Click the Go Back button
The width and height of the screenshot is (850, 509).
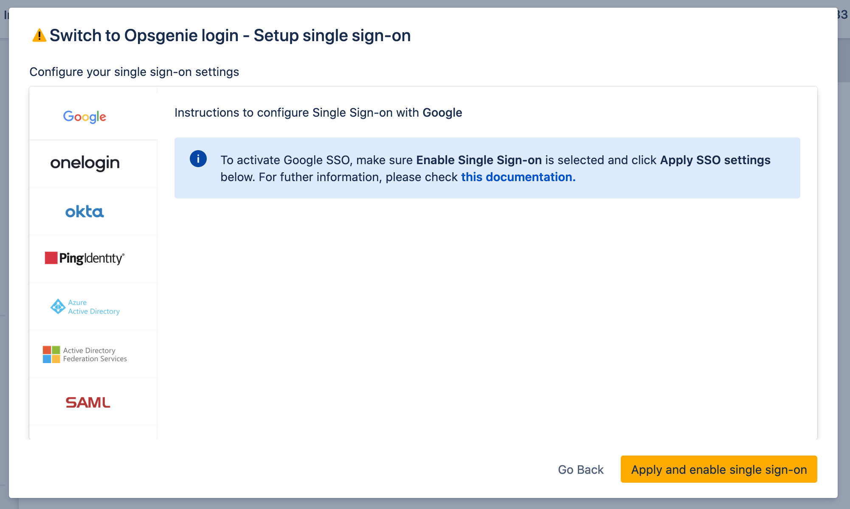click(x=580, y=470)
